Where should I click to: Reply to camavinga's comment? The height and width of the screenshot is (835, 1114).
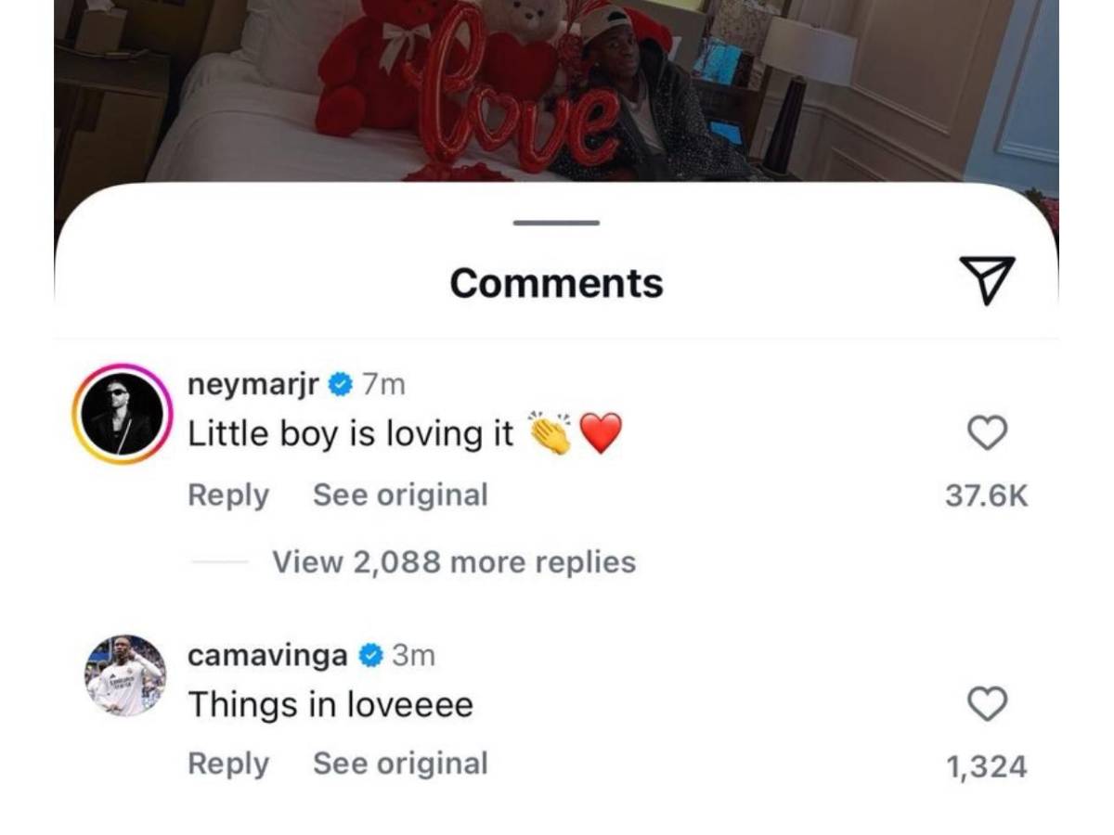click(x=228, y=764)
